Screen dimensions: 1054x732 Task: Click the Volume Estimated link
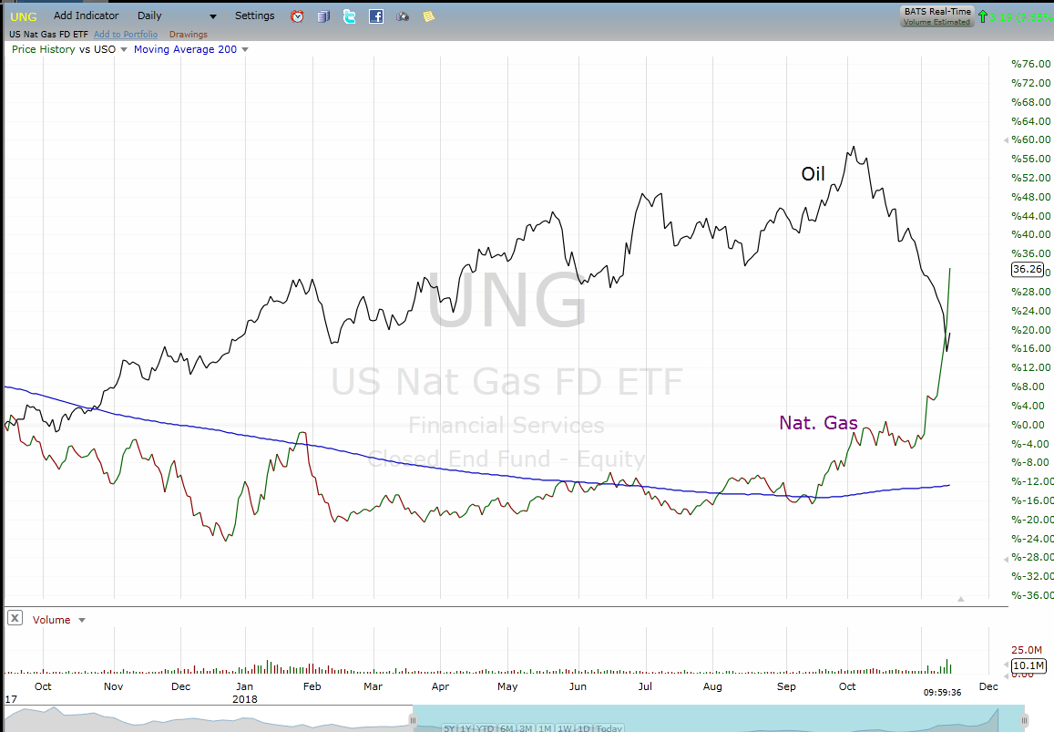[937, 22]
